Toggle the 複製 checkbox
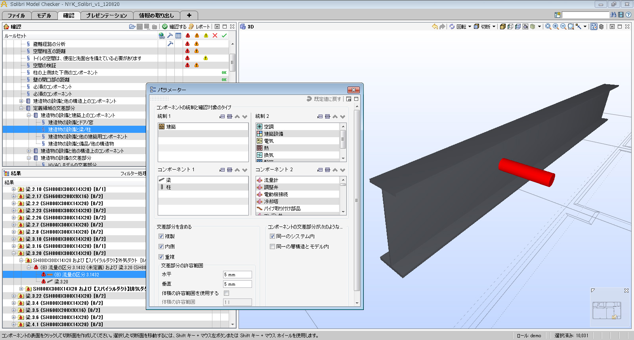Viewport: 634px width, 340px height. pyautogui.click(x=161, y=236)
